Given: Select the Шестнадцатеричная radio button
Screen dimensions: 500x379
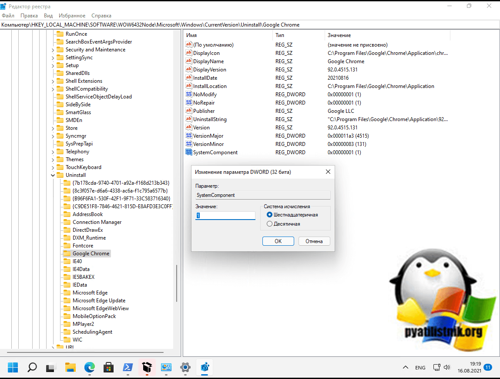Looking at the screenshot, I should [x=270, y=215].
